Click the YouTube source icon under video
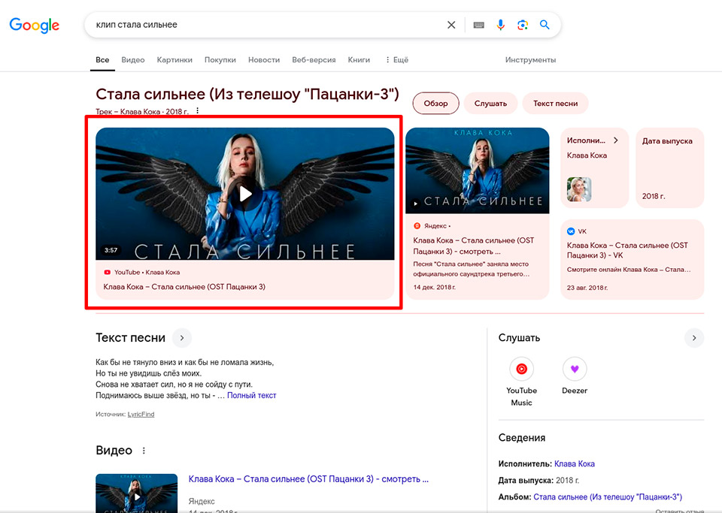Screen dimensions: 722x513 click(108, 272)
